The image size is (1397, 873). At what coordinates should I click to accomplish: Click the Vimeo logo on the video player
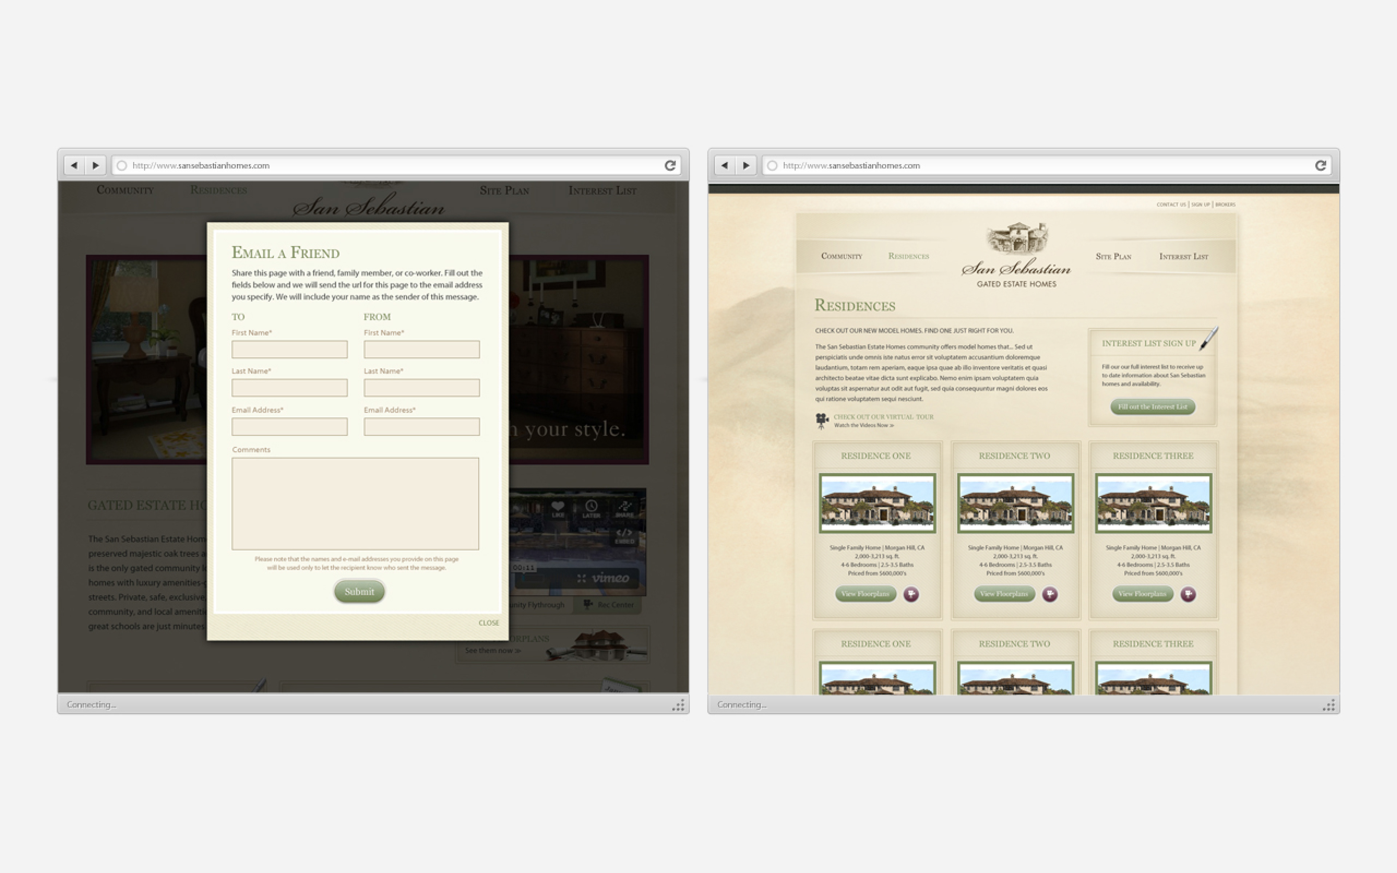[610, 578]
